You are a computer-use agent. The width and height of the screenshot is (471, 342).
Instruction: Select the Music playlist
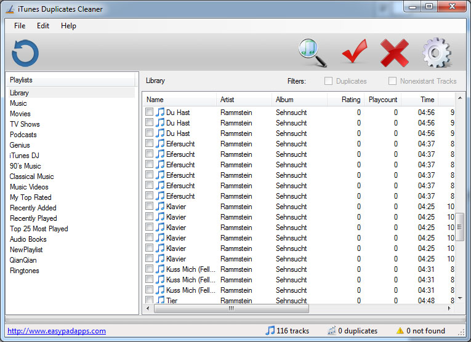point(18,103)
